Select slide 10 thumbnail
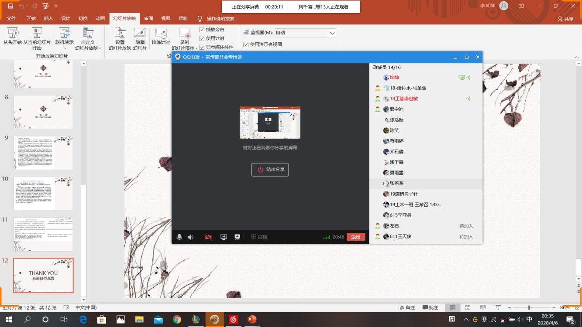The width and height of the screenshot is (582, 327). tap(43, 194)
